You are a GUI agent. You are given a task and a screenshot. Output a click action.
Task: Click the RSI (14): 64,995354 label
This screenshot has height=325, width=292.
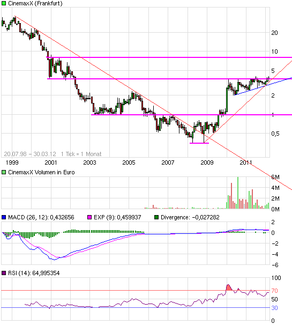[x=34, y=273]
